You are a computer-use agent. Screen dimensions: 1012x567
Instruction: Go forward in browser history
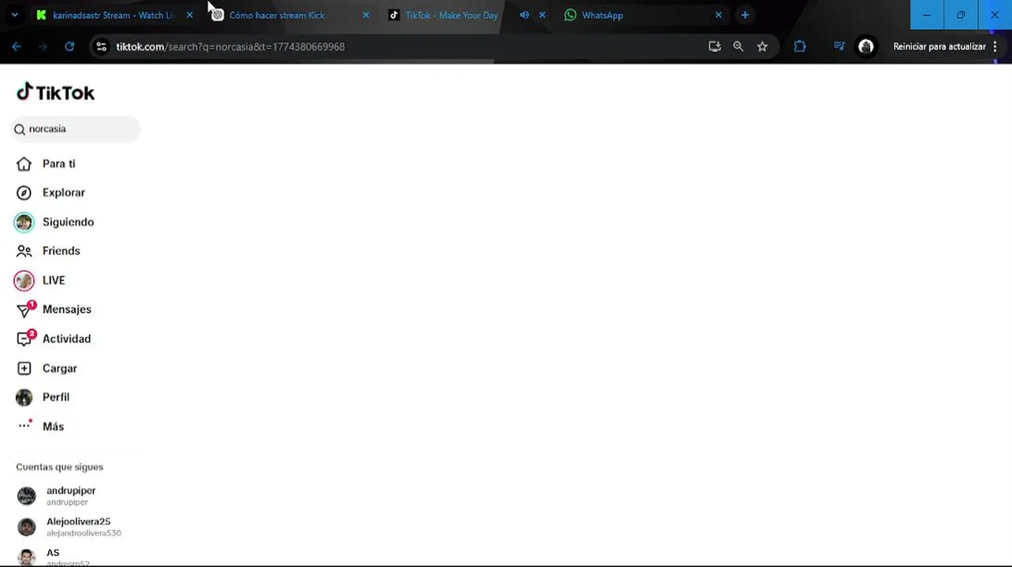pyautogui.click(x=43, y=46)
